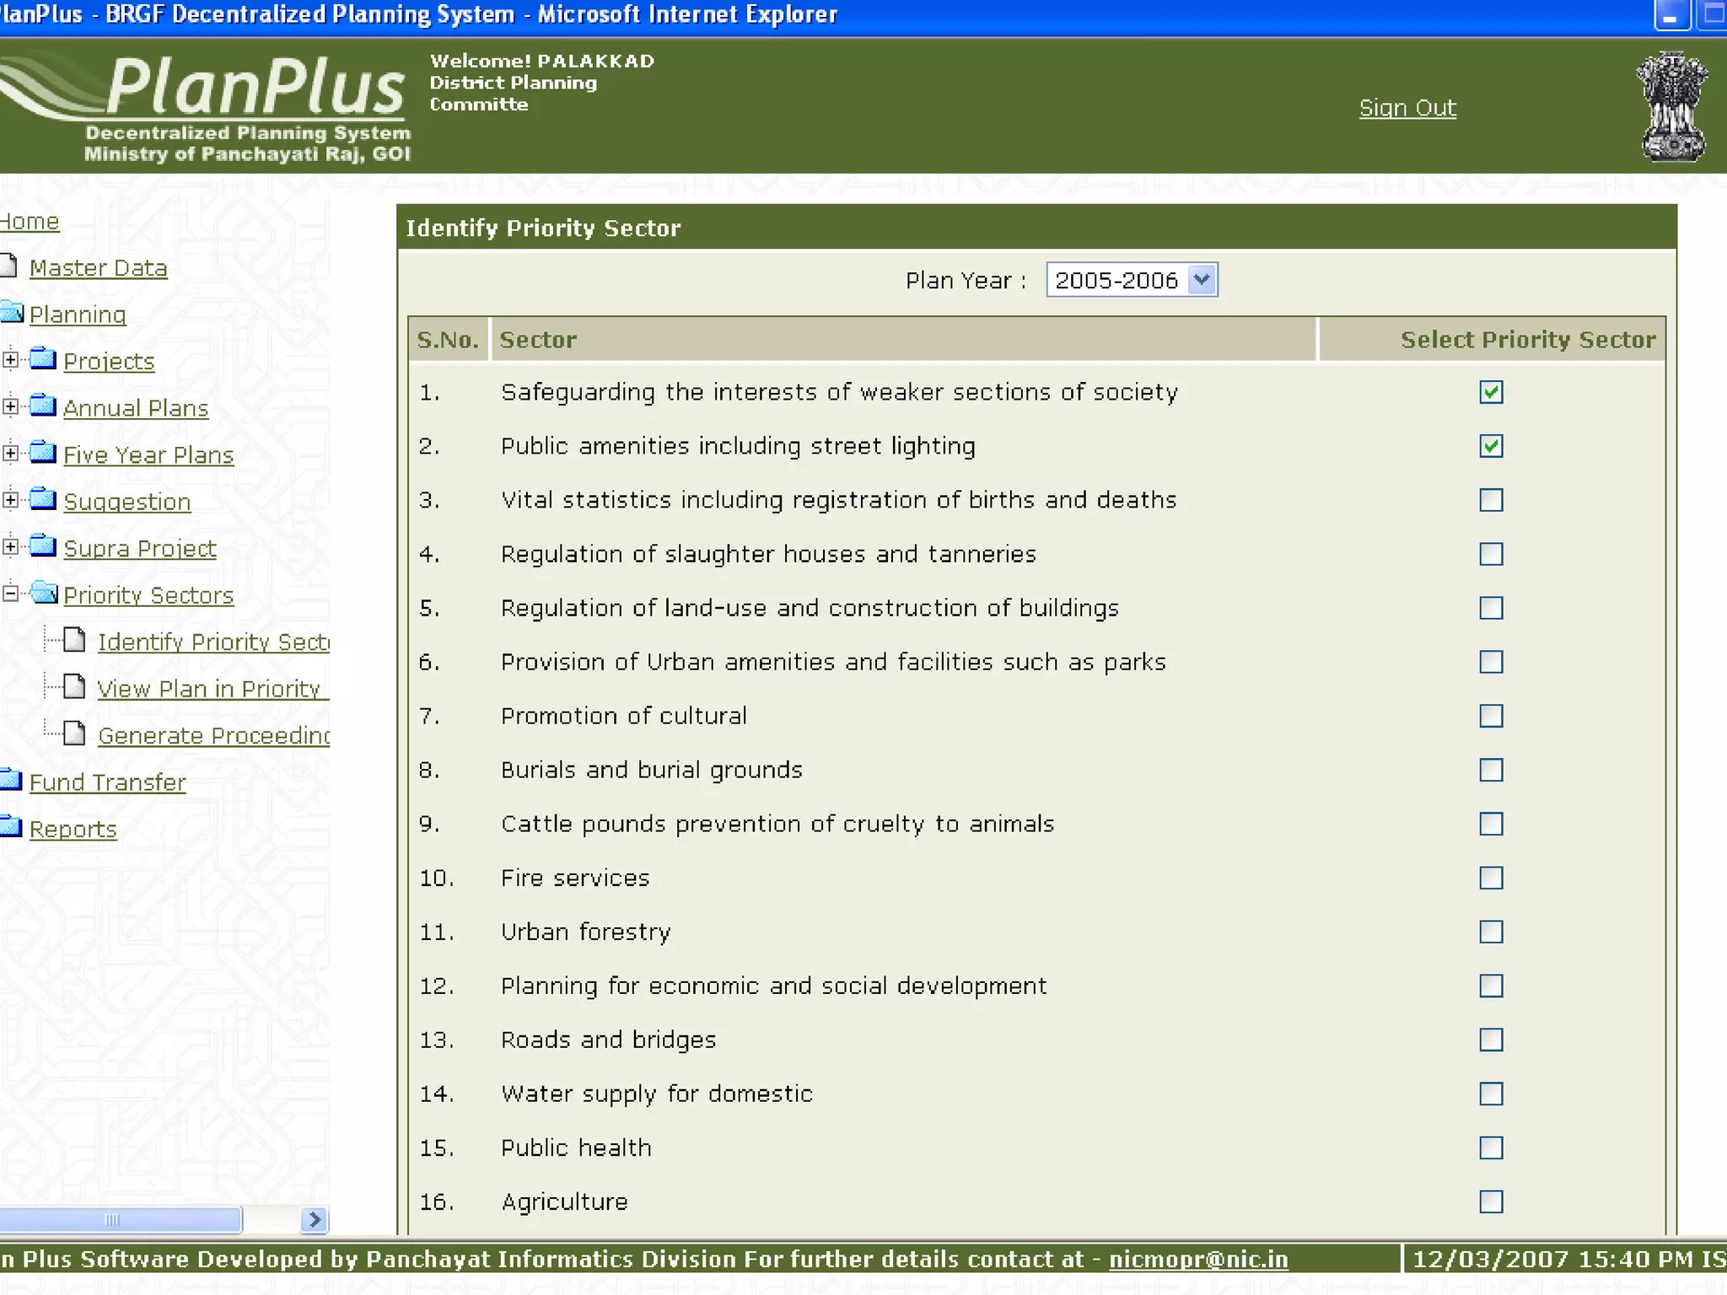Click the open Priority Sectors folder icon
The width and height of the screenshot is (1727, 1295).
coord(44,594)
